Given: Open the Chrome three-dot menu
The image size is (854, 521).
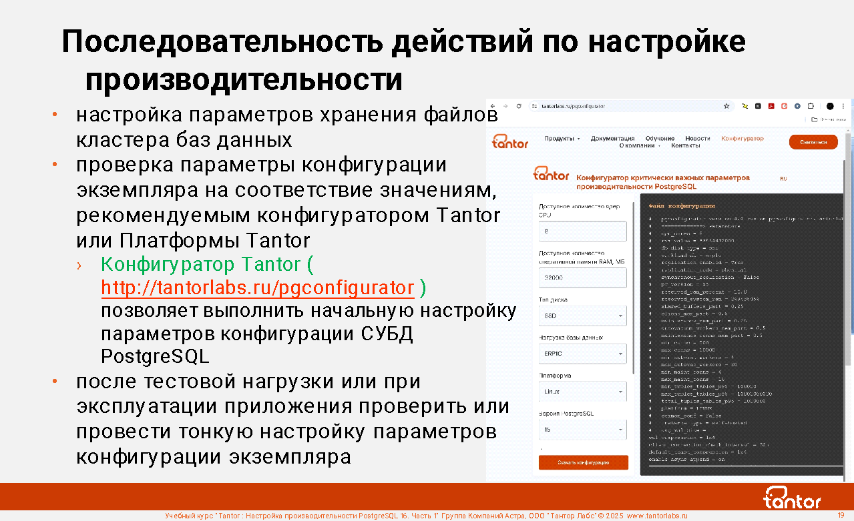Looking at the screenshot, I should [x=844, y=106].
